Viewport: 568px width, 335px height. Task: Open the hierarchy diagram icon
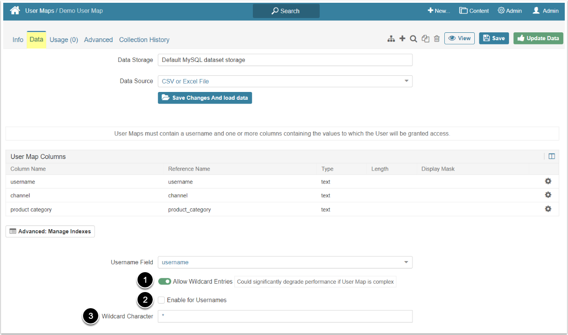(x=391, y=39)
